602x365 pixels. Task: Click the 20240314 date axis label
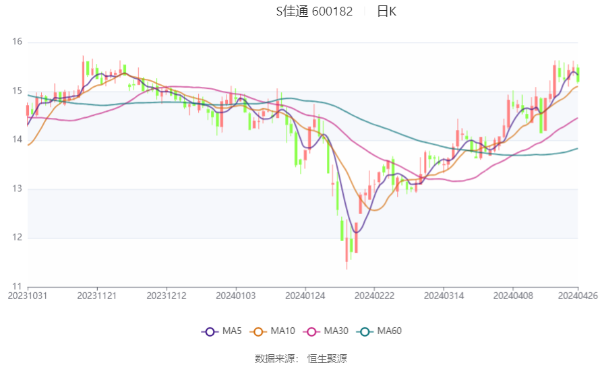tap(444, 296)
